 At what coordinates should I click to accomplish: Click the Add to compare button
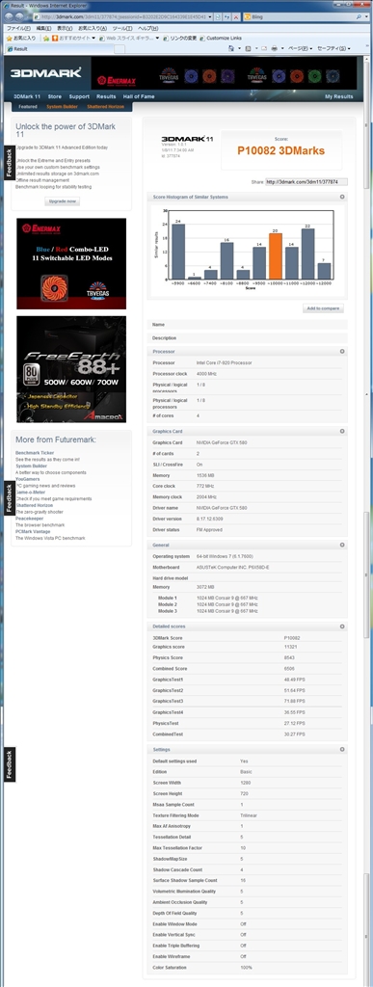click(323, 308)
